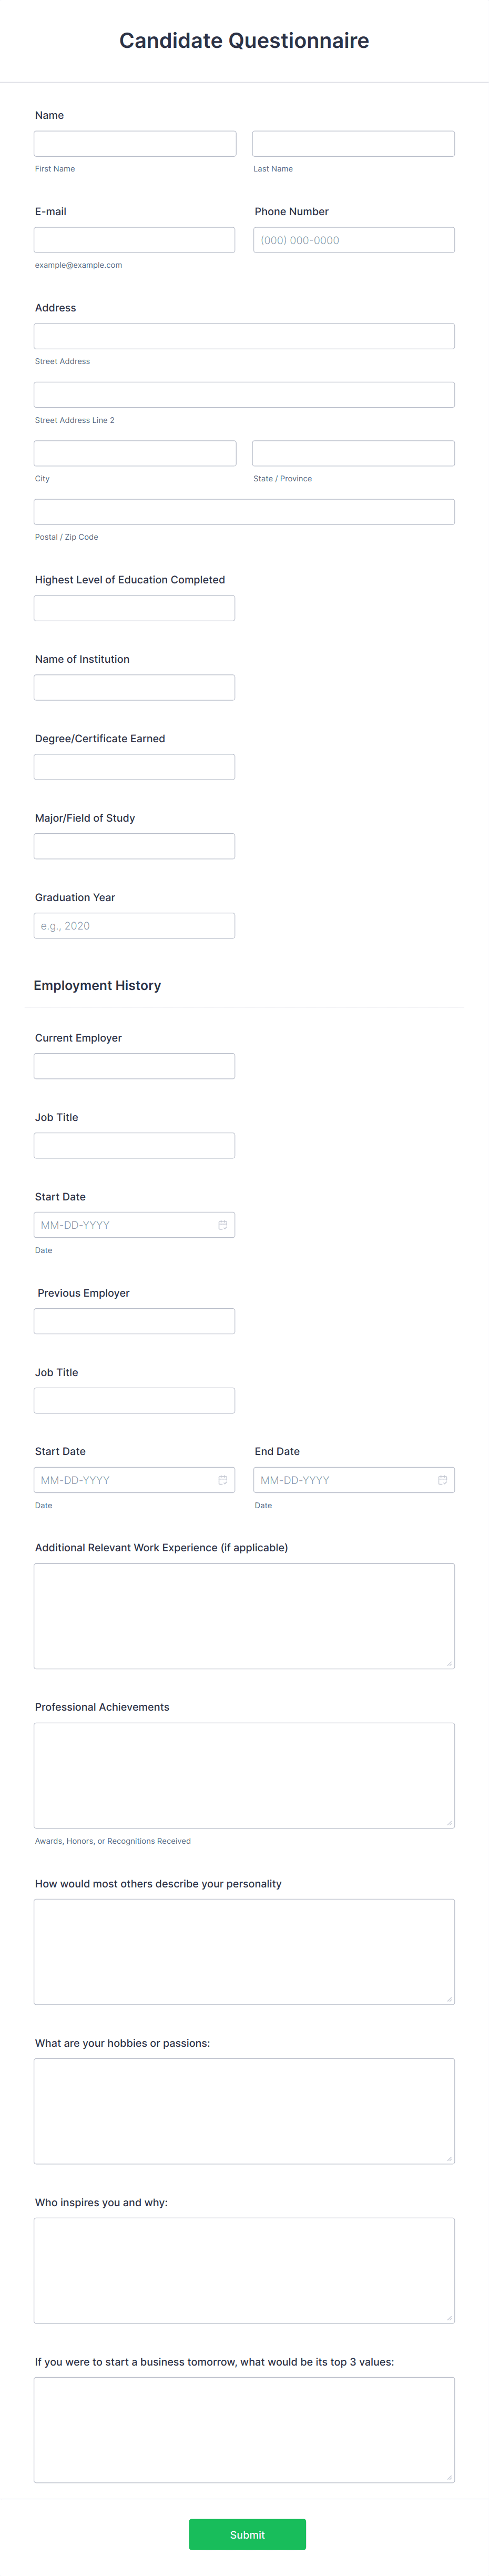
Task: Select the Current Employer field
Action: coord(135,1066)
